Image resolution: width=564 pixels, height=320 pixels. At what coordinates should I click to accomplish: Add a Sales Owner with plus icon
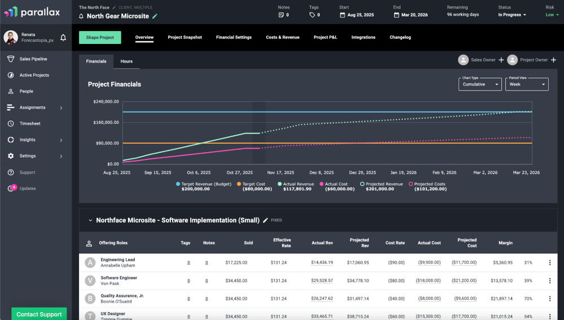point(501,60)
